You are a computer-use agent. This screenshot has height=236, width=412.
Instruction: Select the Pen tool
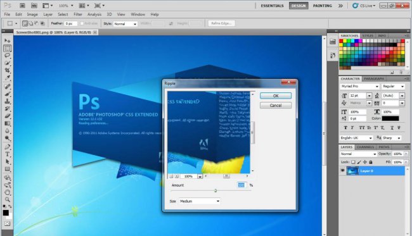[8, 147]
